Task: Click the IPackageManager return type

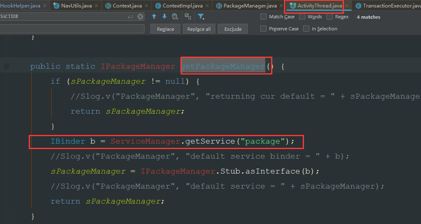Action: tap(138, 66)
